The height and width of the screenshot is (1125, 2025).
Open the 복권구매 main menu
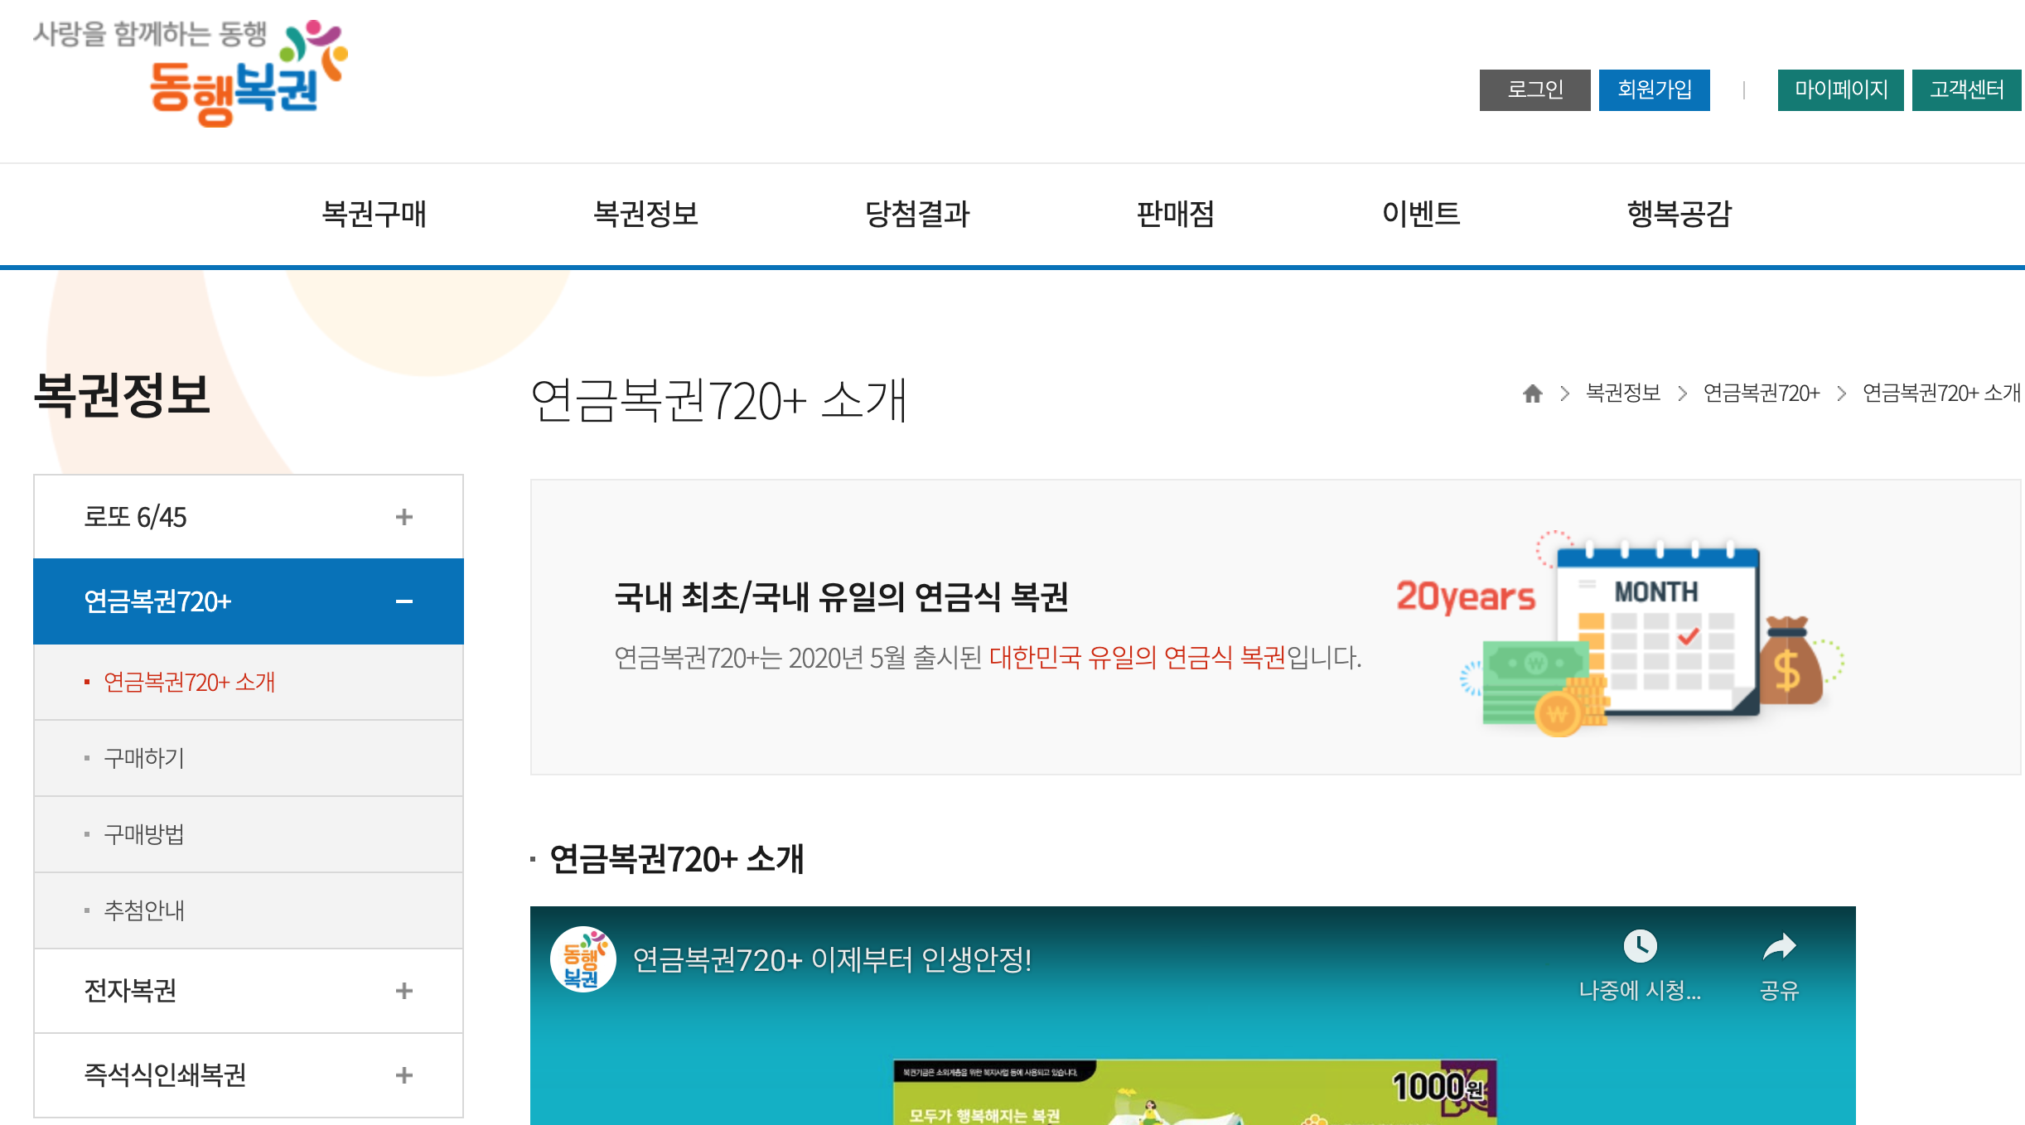click(x=374, y=214)
